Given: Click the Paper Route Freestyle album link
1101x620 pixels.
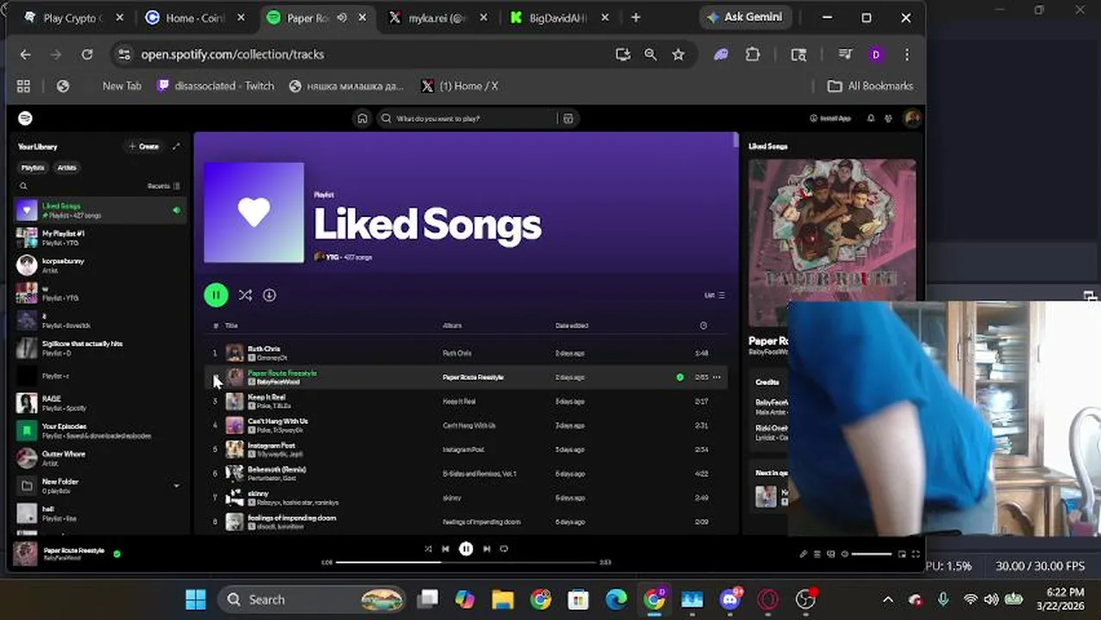Looking at the screenshot, I should click(x=473, y=377).
